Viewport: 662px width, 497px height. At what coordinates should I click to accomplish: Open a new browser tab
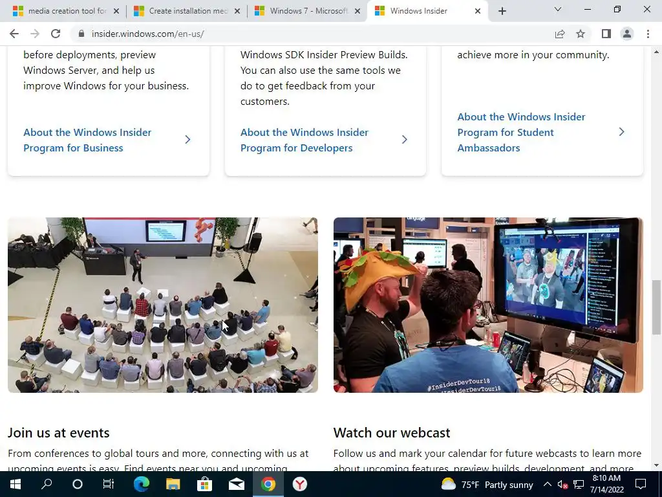coord(502,12)
